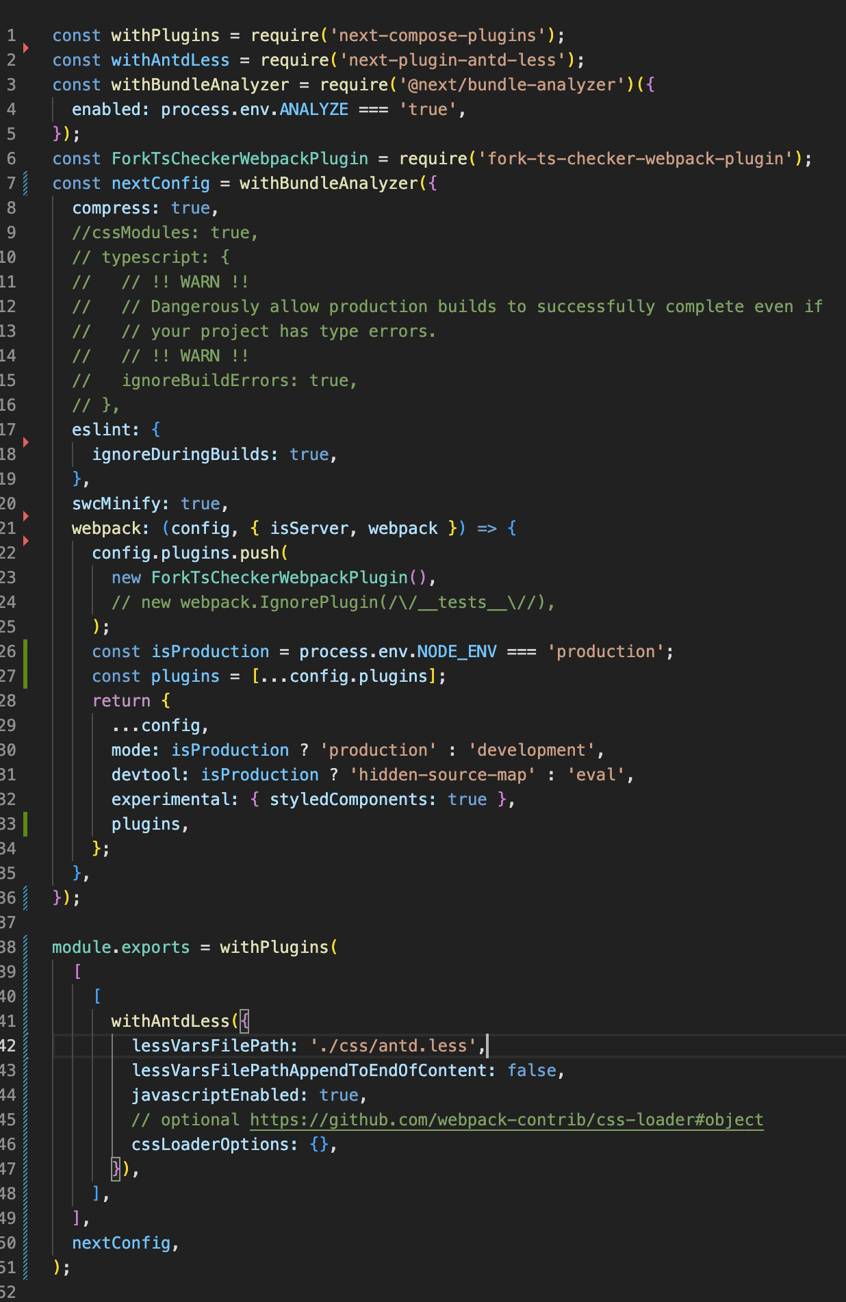Click new ForkTsCheckerWebpackPlugin() expression
The image size is (846, 1302).
[270, 578]
